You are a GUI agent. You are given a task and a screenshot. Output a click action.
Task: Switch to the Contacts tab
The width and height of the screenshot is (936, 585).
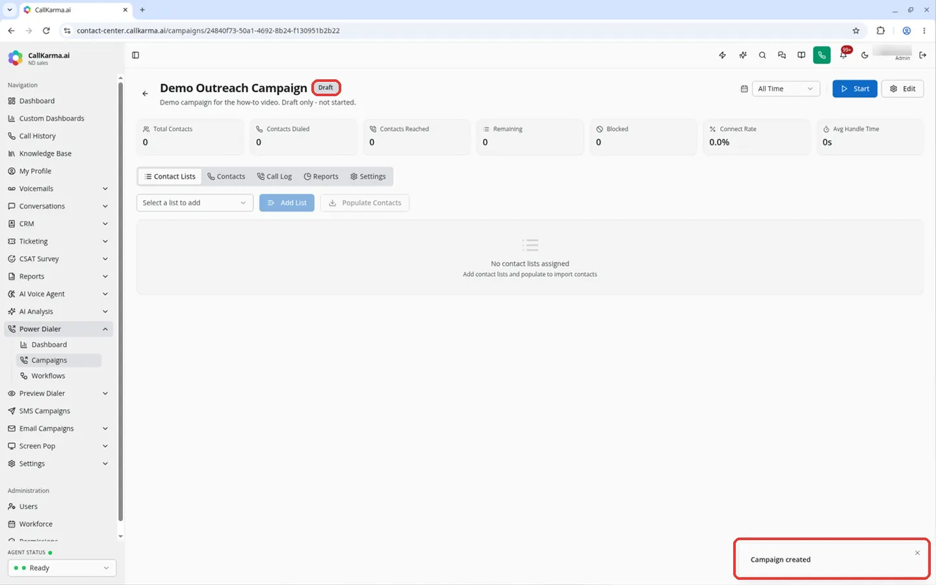pos(226,177)
